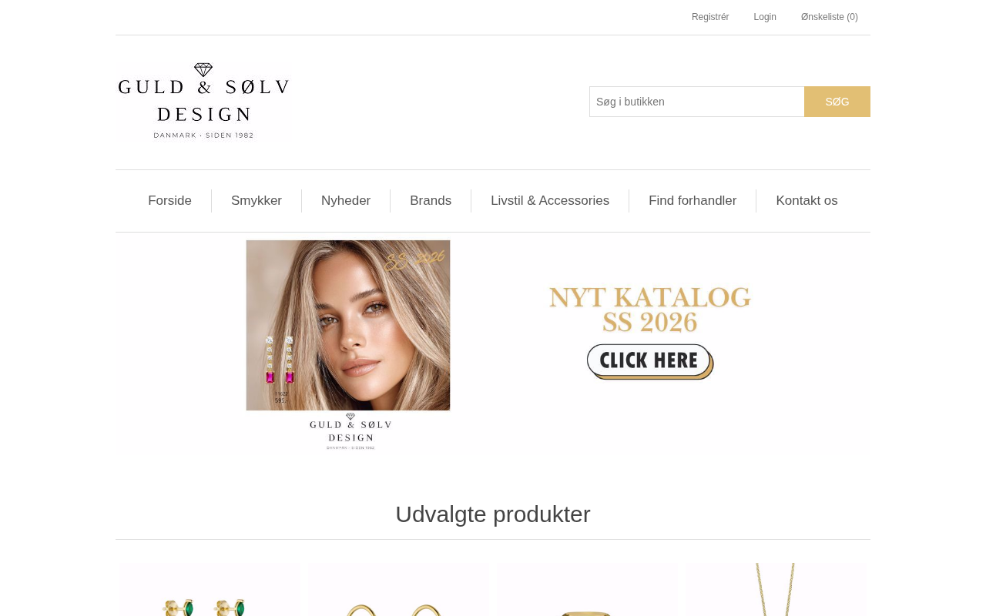The width and height of the screenshot is (986, 616).
Task: Open the Brands menu
Action: tap(431, 201)
